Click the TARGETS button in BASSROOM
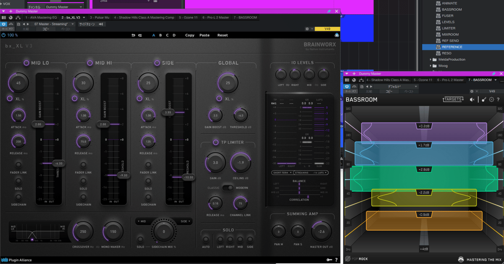The width and height of the screenshot is (504, 264). 453,100
